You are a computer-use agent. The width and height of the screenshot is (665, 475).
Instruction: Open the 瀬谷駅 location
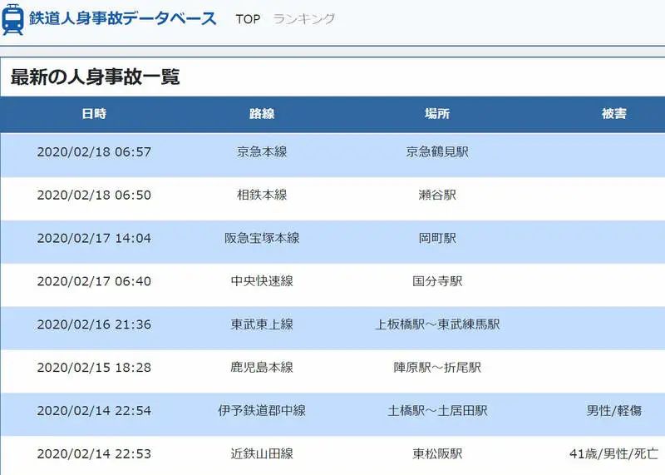click(x=437, y=195)
